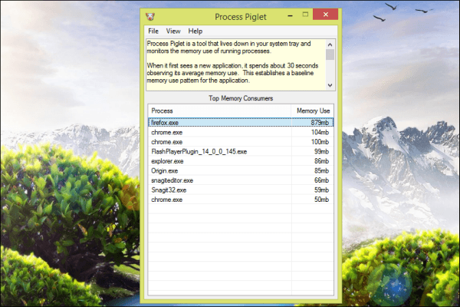Select the chrome.exe row using 50mb
460x307 pixels.
(x=241, y=200)
